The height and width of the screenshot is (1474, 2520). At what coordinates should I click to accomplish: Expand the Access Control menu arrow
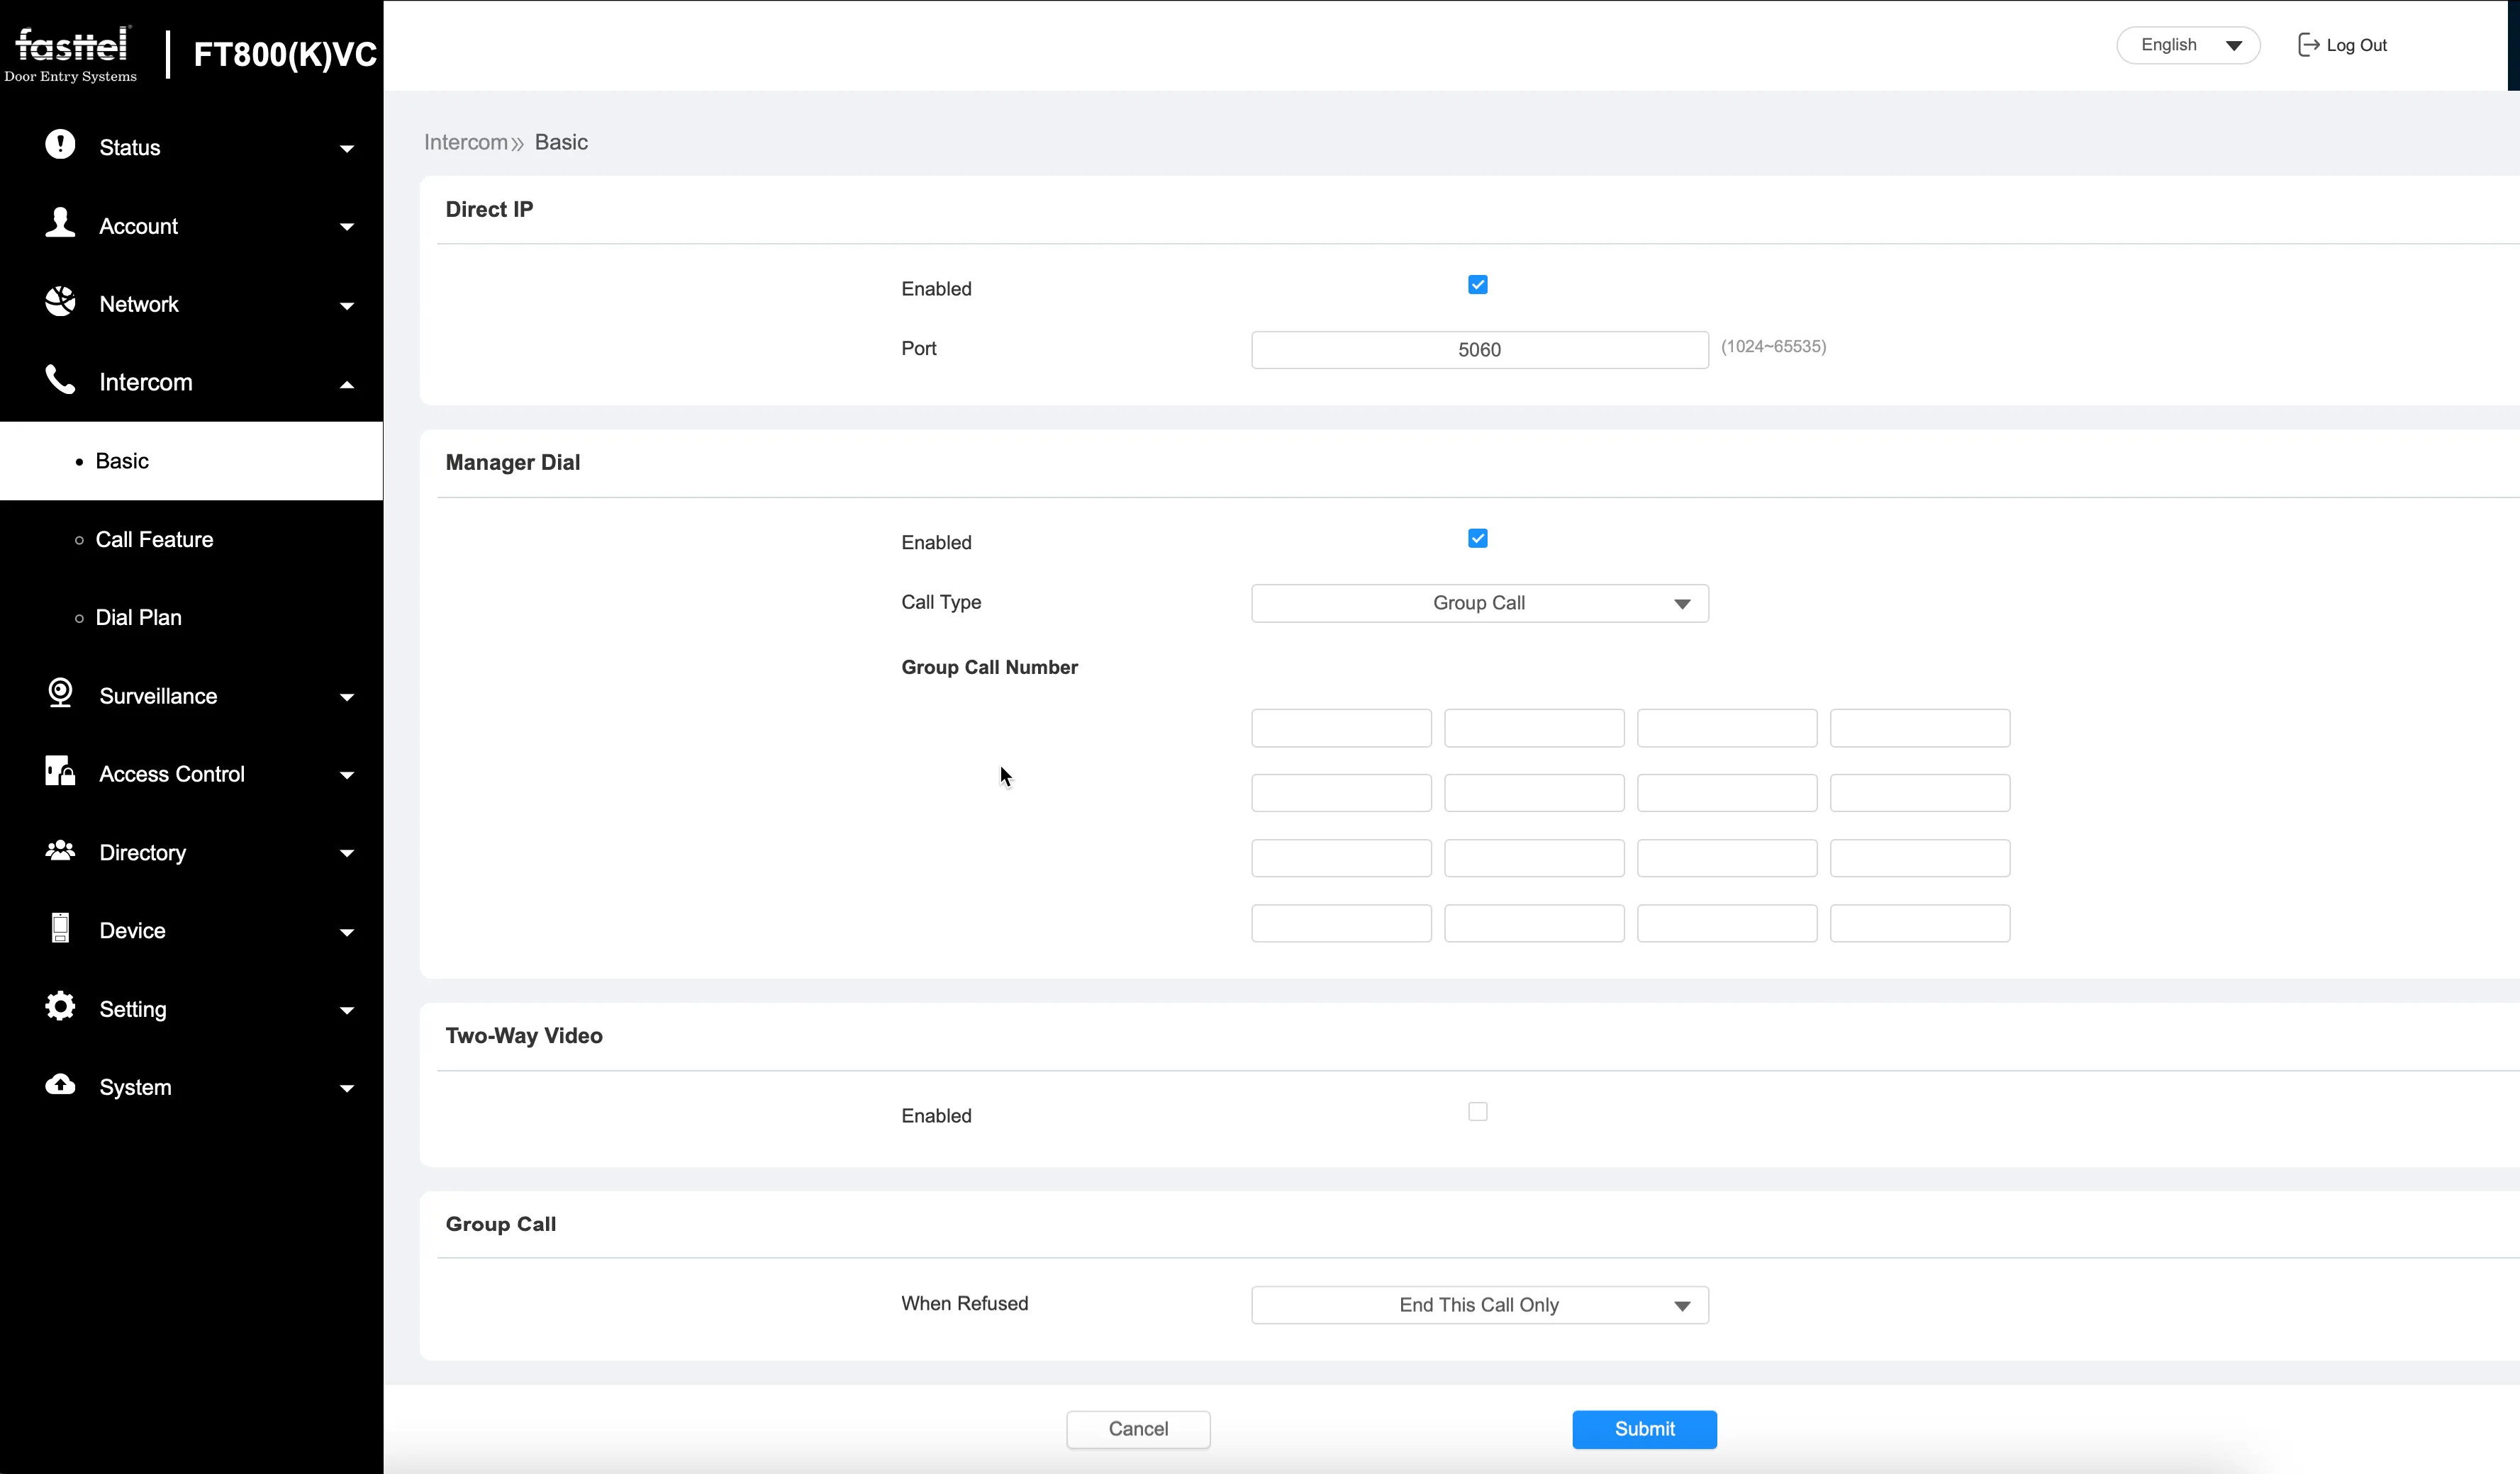[x=347, y=775]
